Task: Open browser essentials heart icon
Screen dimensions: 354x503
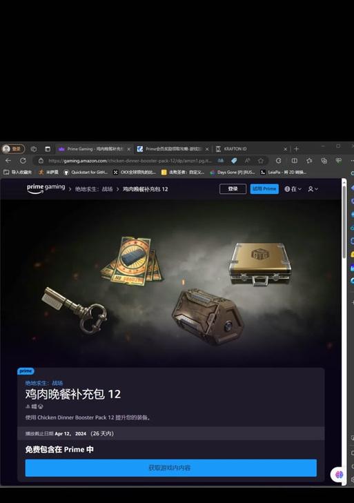Action: pyautogui.click(x=339, y=160)
